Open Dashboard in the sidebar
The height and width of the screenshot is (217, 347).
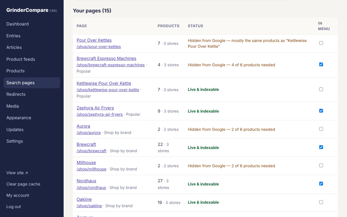point(32,24)
